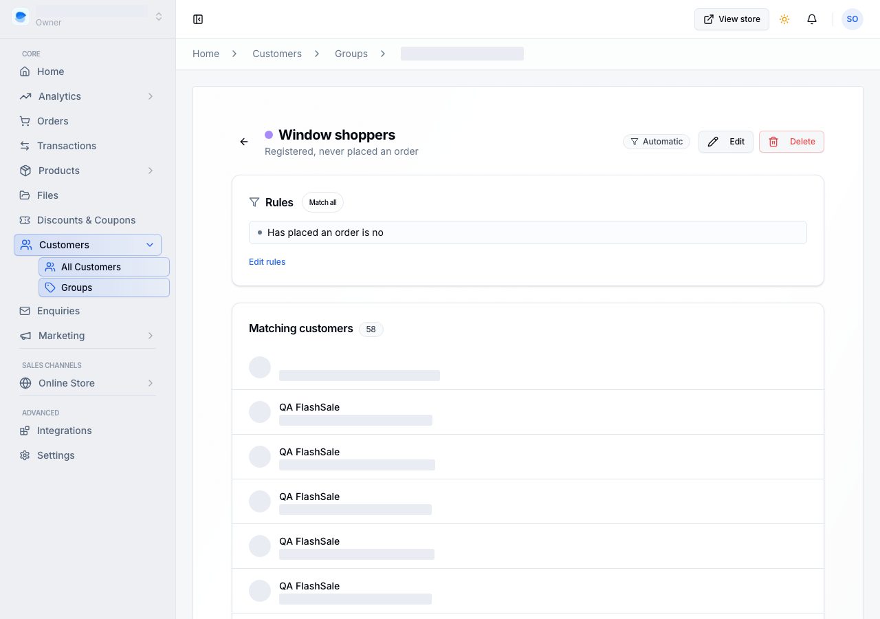Select Groups submenu item
Image resolution: width=880 pixels, height=619 pixels.
point(104,287)
